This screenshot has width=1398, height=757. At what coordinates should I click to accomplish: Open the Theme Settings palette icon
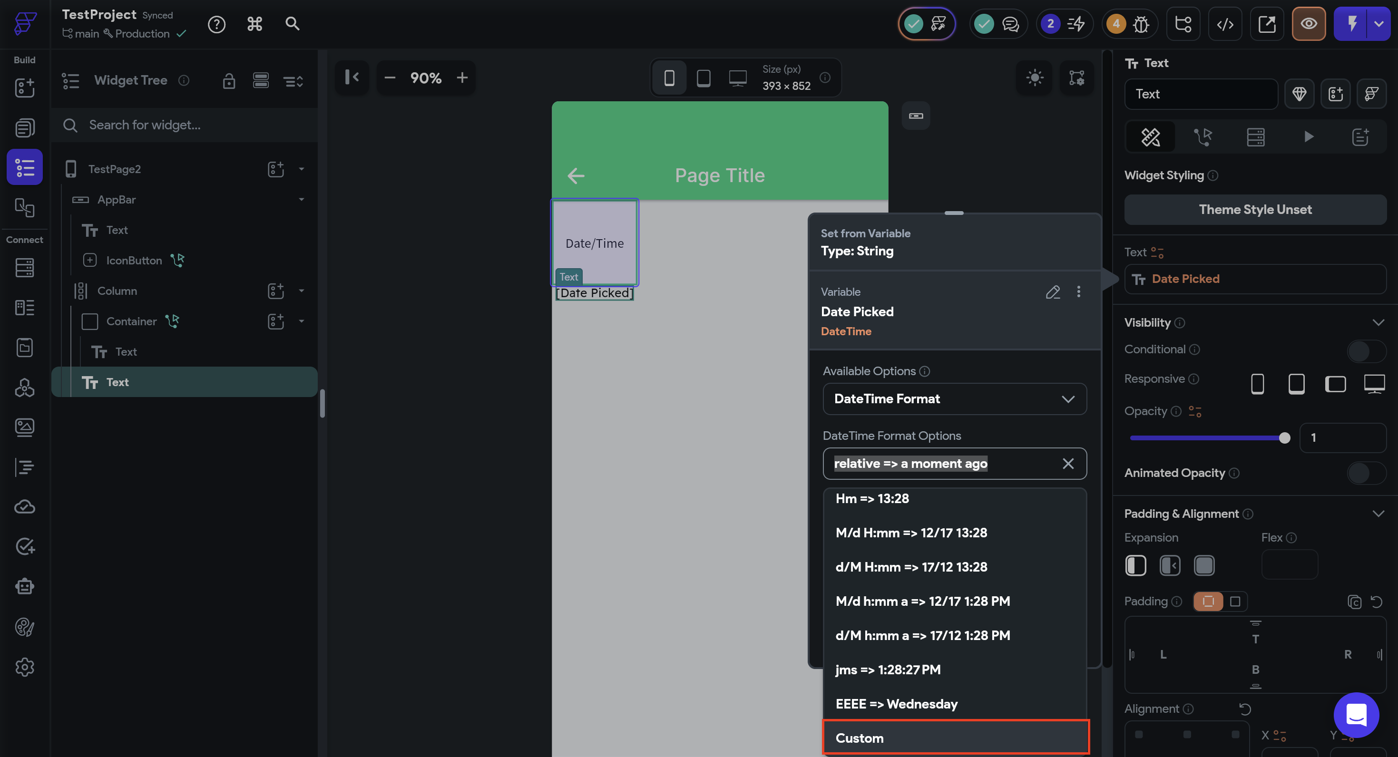click(24, 627)
